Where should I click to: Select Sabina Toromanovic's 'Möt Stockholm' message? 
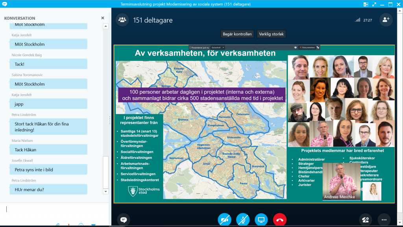click(48, 84)
